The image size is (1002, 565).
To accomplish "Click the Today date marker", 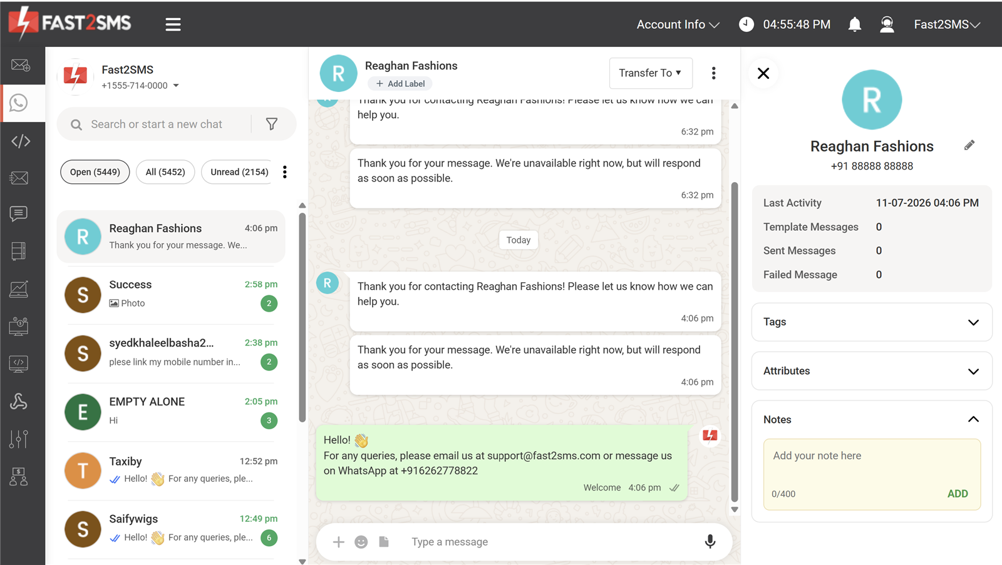I will pos(519,240).
